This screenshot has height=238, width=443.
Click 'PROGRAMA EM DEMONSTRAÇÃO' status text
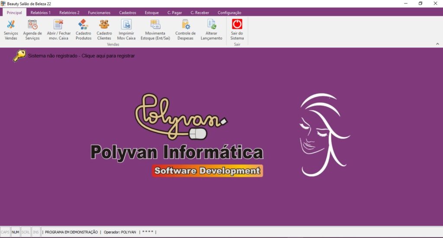(71, 232)
